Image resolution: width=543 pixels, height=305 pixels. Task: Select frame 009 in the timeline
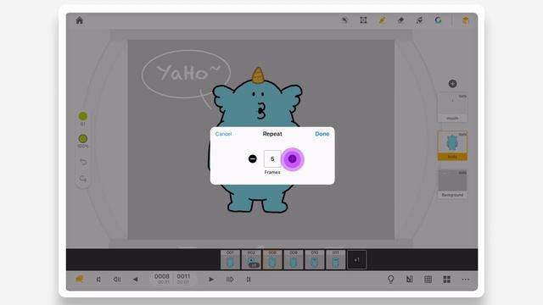click(x=294, y=260)
